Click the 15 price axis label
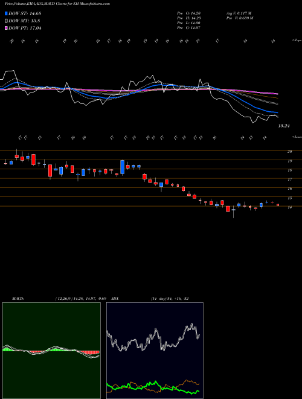 click(289, 198)
